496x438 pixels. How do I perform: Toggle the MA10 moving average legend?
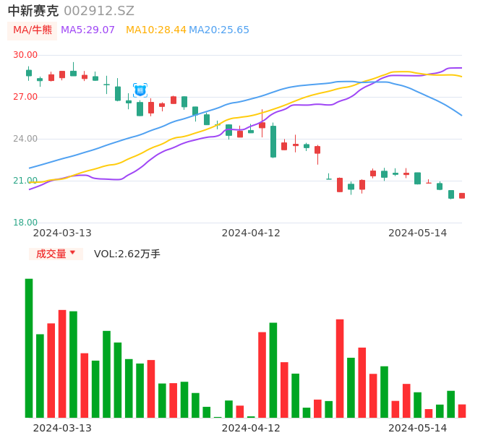[x=155, y=30]
